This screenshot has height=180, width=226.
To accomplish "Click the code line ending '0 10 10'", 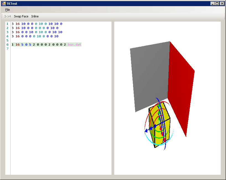I will click(x=37, y=32).
